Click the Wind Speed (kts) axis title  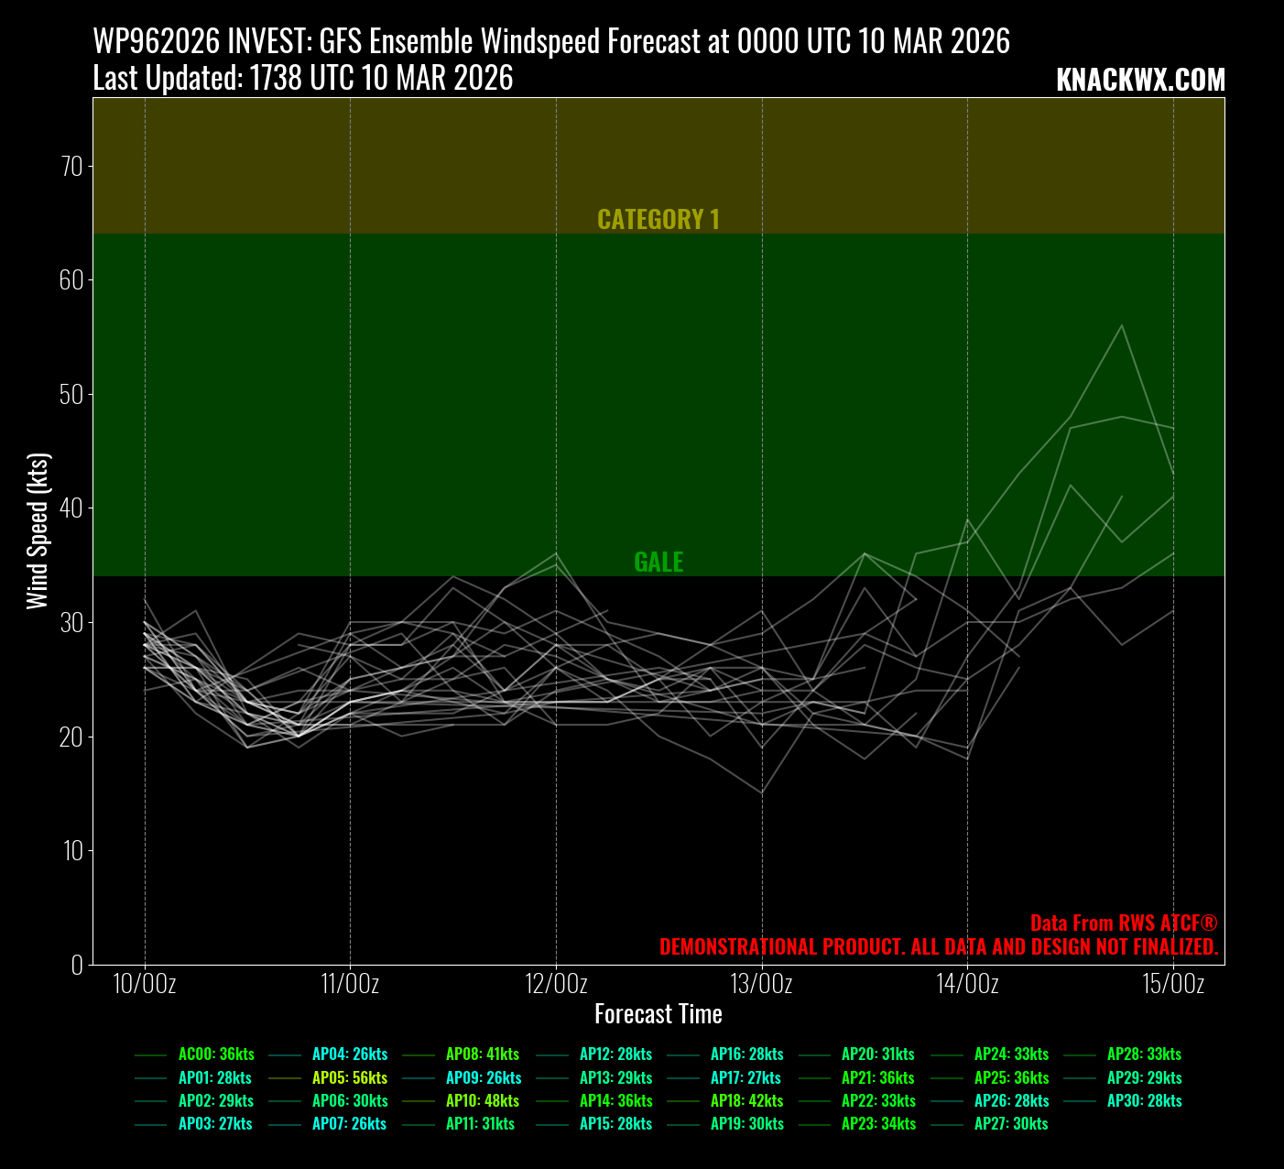tap(38, 531)
